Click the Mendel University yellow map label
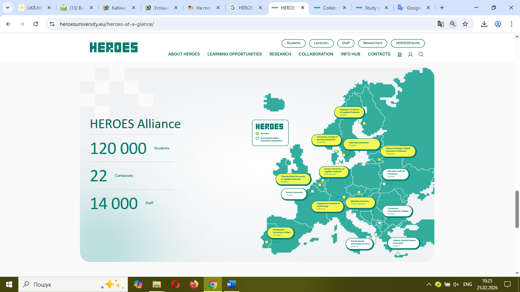The width and height of the screenshot is (520, 292). tap(360, 202)
